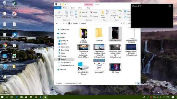Open the New item dropdown
This screenshot has width=177, height=99.
107,11
